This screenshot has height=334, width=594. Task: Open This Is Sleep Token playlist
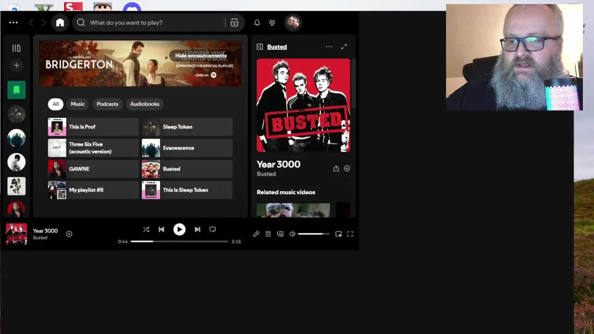(187, 190)
